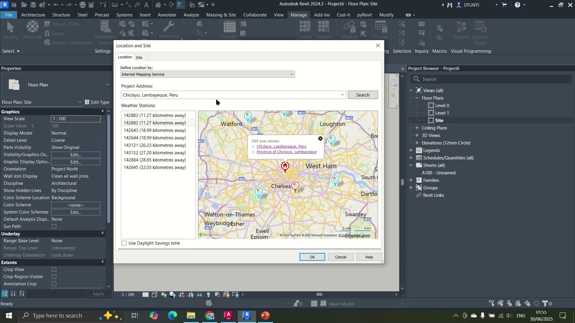Expand the Families node in Project Browser
The image size is (575, 323).
[x=411, y=180]
